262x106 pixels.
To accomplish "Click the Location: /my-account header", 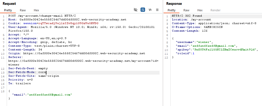I will click(191, 20).
